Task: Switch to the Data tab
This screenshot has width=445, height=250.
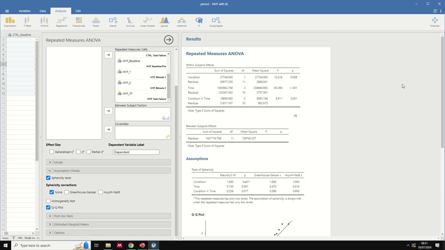Action: 43,11
